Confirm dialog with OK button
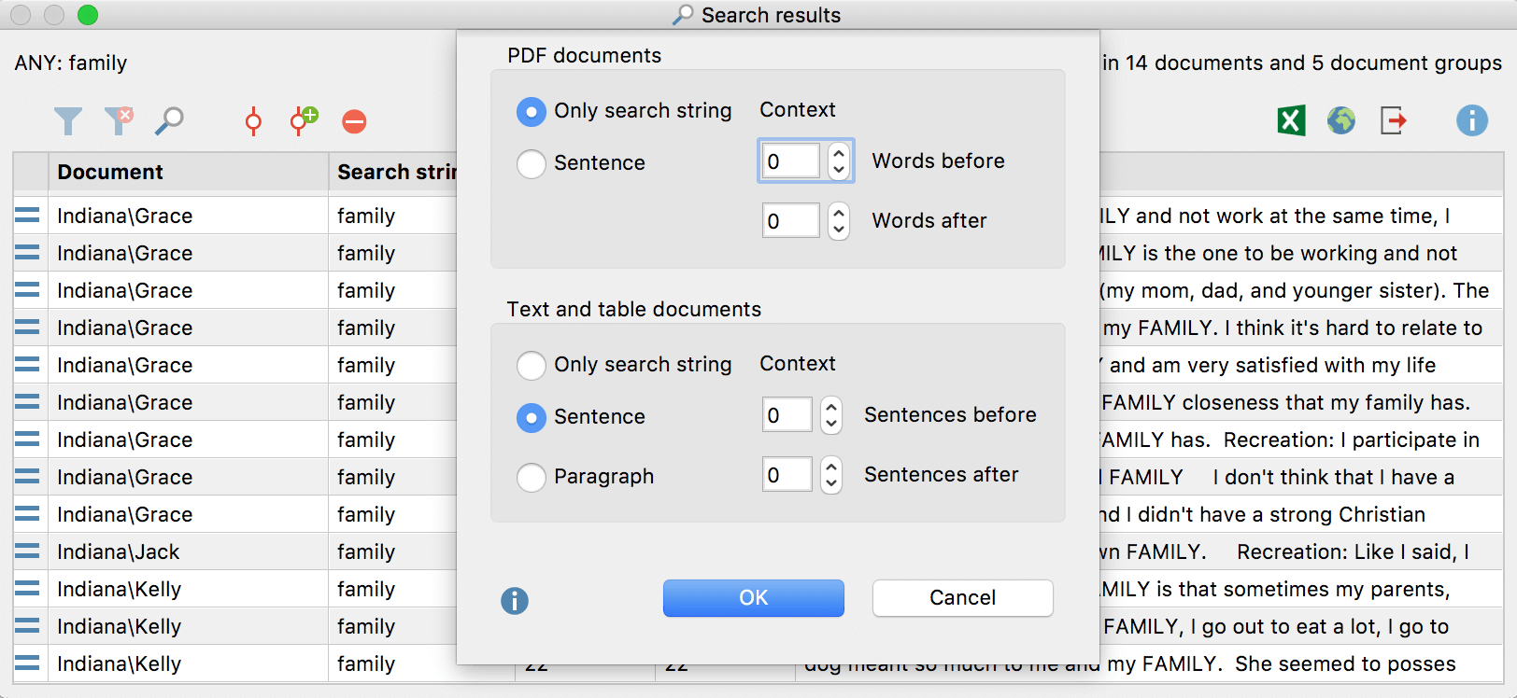The height and width of the screenshot is (698, 1517). [x=754, y=598]
